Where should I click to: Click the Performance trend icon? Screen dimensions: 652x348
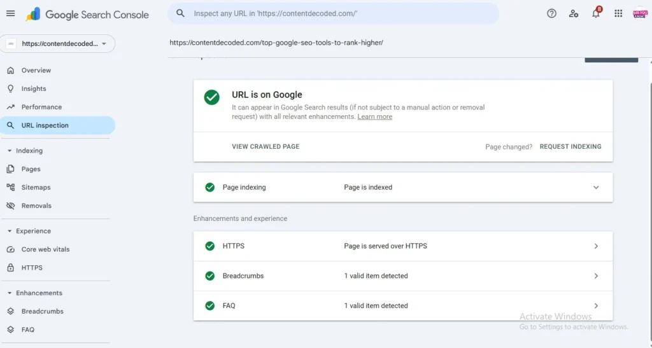coord(11,107)
